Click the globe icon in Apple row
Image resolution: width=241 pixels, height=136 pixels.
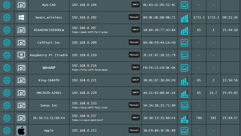pyautogui.click(x=7, y=131)
